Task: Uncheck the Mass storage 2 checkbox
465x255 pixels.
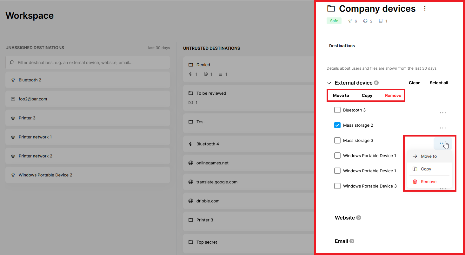Action: pyautogui.click(x=337, y=125)
